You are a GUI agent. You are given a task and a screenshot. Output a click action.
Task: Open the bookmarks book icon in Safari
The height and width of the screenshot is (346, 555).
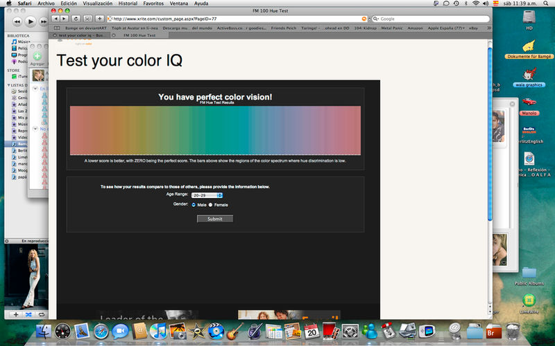57,28
